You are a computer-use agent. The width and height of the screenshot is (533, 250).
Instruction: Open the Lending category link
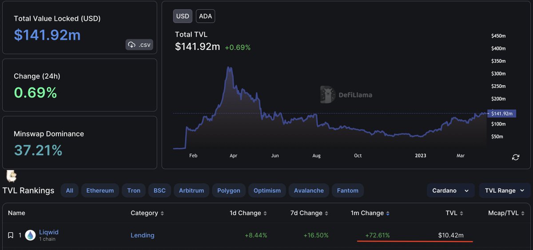point(143,235)
